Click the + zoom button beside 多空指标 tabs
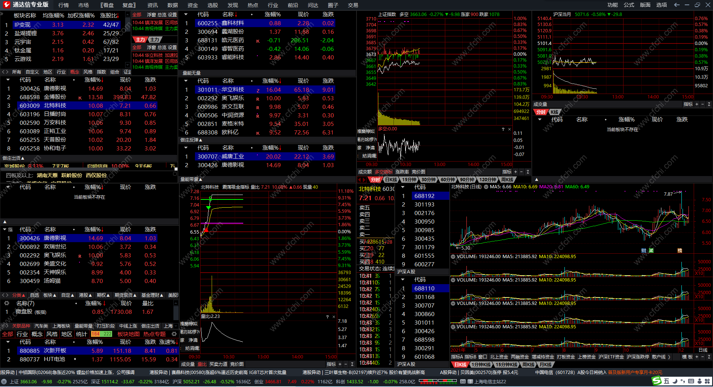The width and height of the screenshot is (713, 387). click(x=515, y=172)
